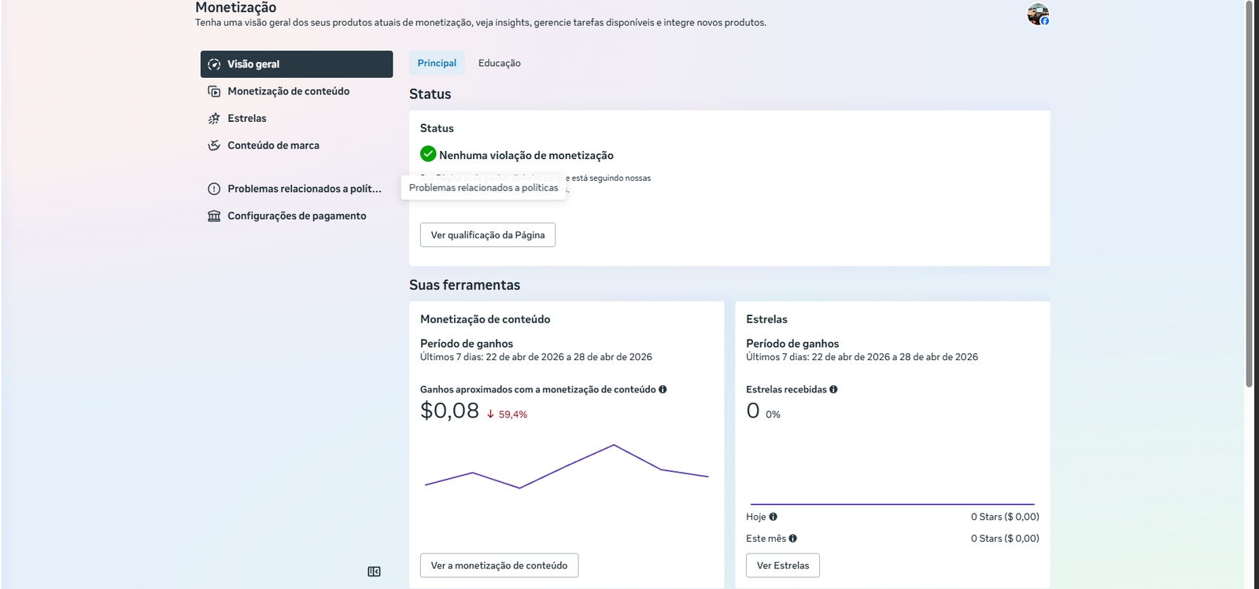
Task: Click info icon beside Ganhos aproximados label
Action: [663, 389]
